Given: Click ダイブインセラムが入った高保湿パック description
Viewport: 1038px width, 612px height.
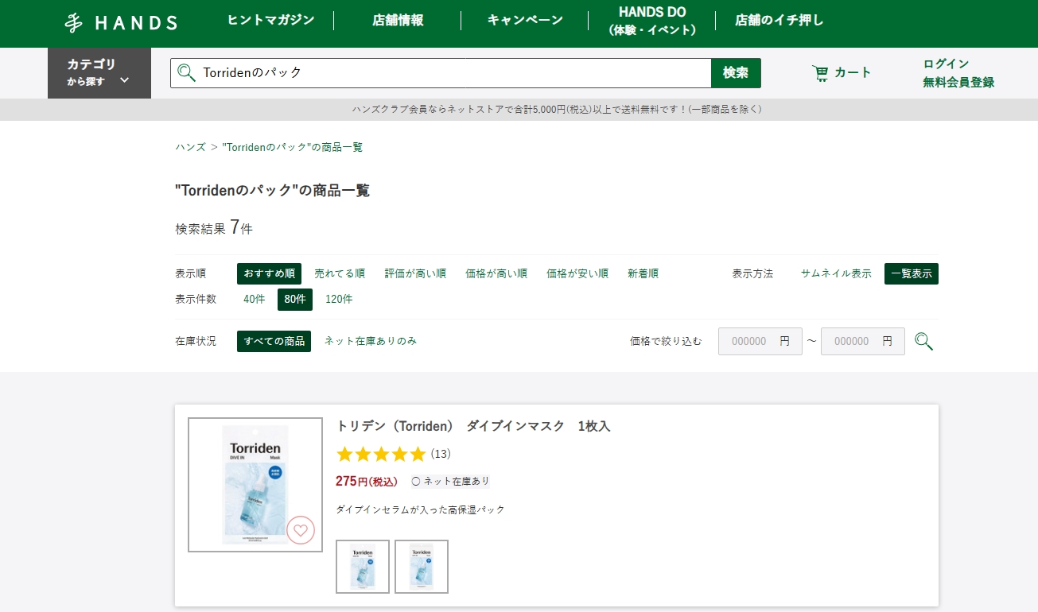Looking at the screenshot, I should 421,509.
